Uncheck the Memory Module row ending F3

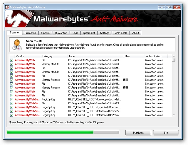(12, 64)
